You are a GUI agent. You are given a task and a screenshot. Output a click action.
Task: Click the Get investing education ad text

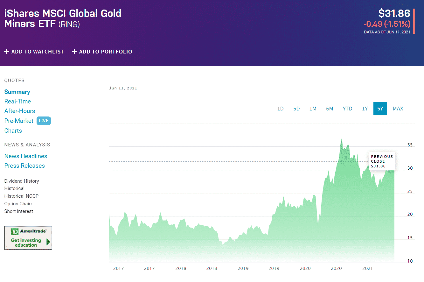(26, 243)
